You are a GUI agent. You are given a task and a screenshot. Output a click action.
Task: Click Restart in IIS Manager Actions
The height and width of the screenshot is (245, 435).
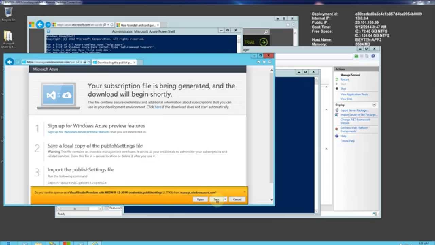(x=344, y=80)
